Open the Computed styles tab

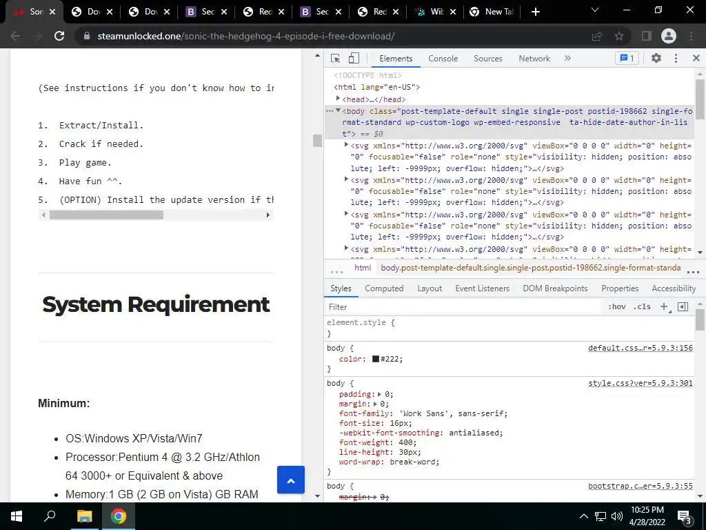click(384, 288)
